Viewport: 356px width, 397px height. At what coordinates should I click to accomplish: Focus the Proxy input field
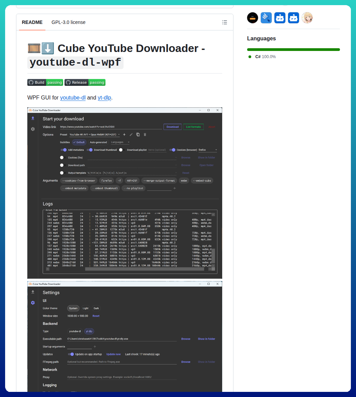[x=122, y=377]
